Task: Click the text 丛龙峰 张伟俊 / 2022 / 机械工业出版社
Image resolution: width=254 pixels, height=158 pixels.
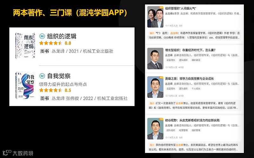Action: [90, 98]
